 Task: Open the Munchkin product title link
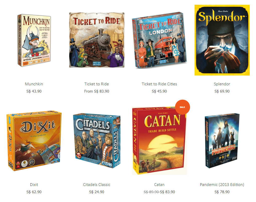34,84
